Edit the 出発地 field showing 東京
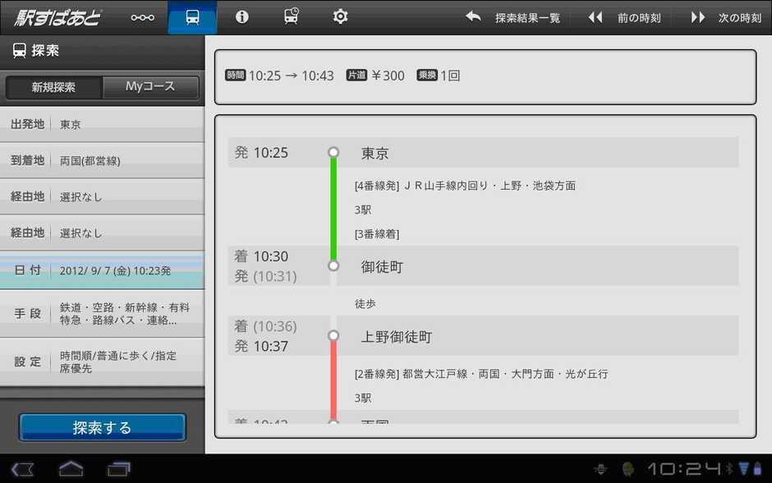Screen dimensions: 772x483 click(102, 125)
